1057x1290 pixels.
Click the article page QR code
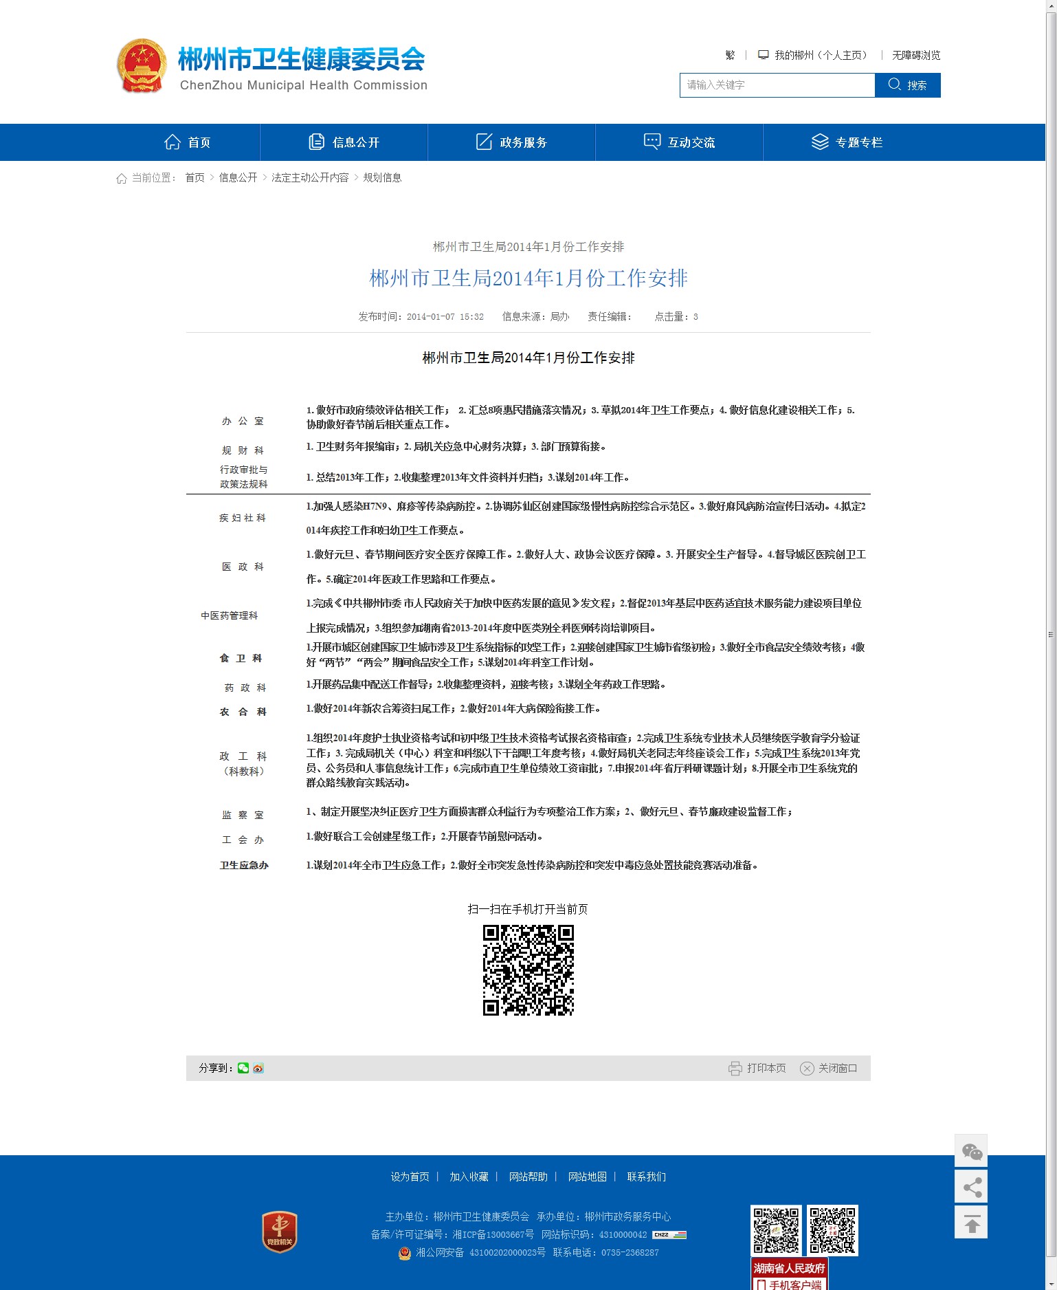coord(528,970)
